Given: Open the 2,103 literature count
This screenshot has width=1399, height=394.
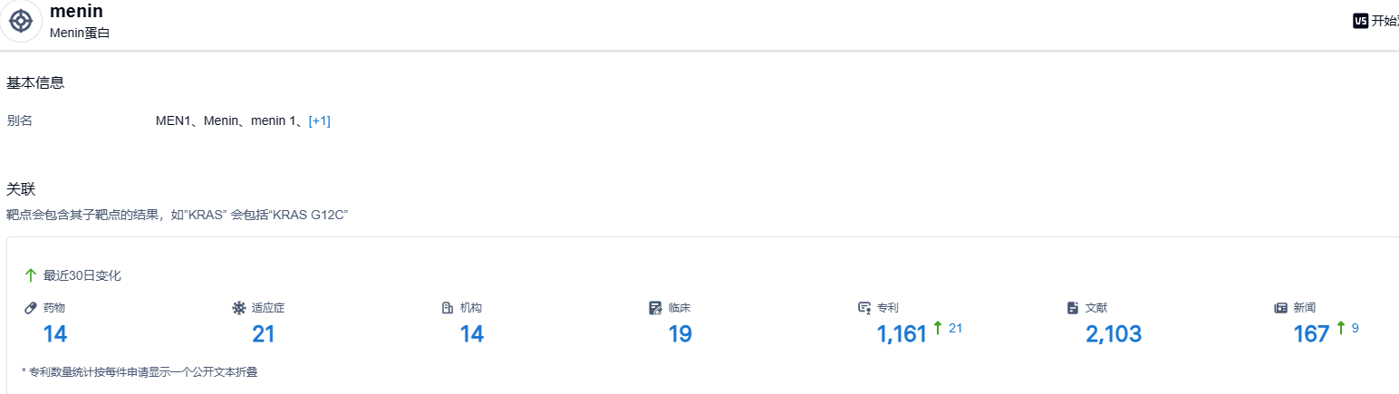Looking at the screenshot, I should 1114,334.
